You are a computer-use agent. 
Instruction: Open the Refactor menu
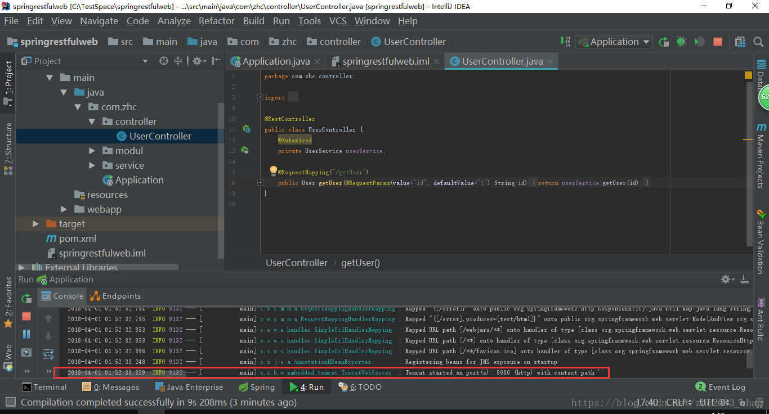(216, 21)
